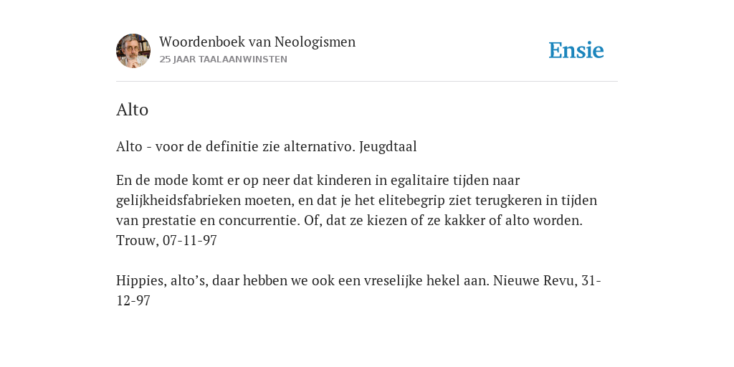This screenshot has width=734, height=367.
Task: Click the Trouw, 07-11-97 source citation
Action: pos(166,241)
